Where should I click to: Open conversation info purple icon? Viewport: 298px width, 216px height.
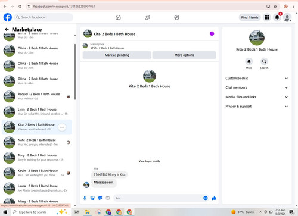click(212, 34)
